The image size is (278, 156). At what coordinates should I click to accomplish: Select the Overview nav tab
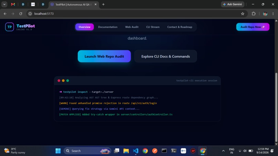85,27
